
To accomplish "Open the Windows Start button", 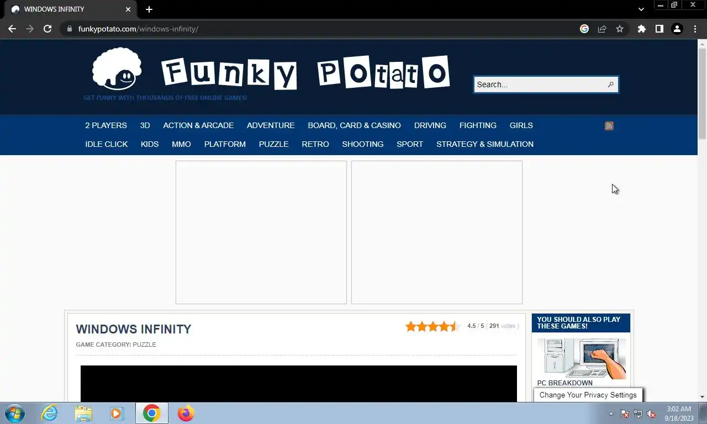I will 15,413.
